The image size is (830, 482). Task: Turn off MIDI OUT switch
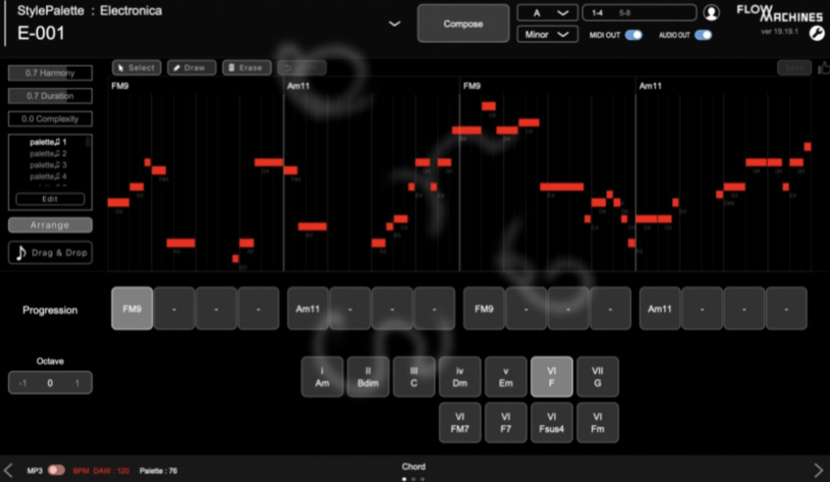pyautogui.click(x=633, y=35)
